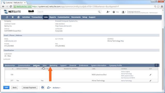Switch to the Company Profile subtab
Screen dimensions: 165x93
pyautogui.click(x=115, y=65)
